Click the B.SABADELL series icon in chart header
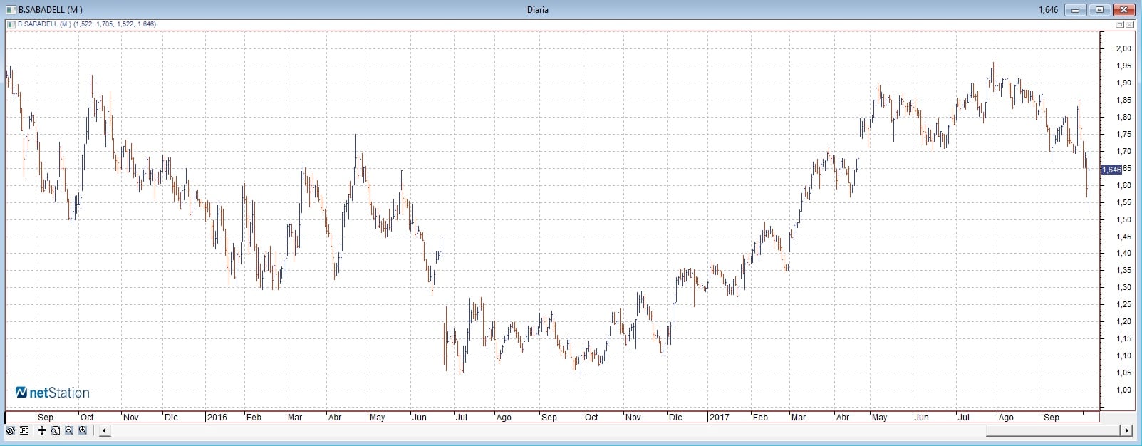Image resolution: width=1142 pixels, height=446 pixels. tap(11, 24)
